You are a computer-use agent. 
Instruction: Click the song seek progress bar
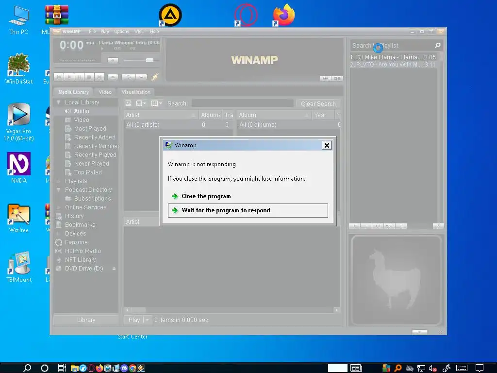(x=77, y=60)
